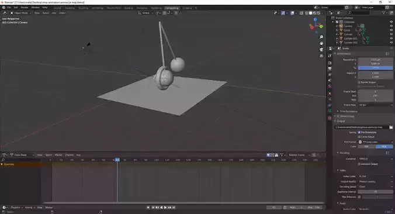Image resolution: width=395 pixels, height=214 pixels.
Task: Open the Video Codec dropdown
Action: point(375,177)
